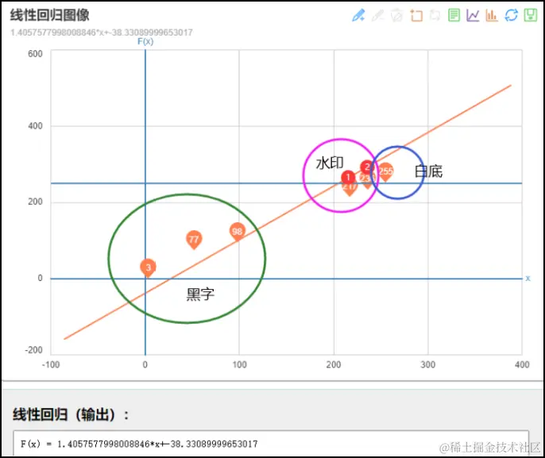
Task: Save chart as image floppy icon
Action: [531, 15]
